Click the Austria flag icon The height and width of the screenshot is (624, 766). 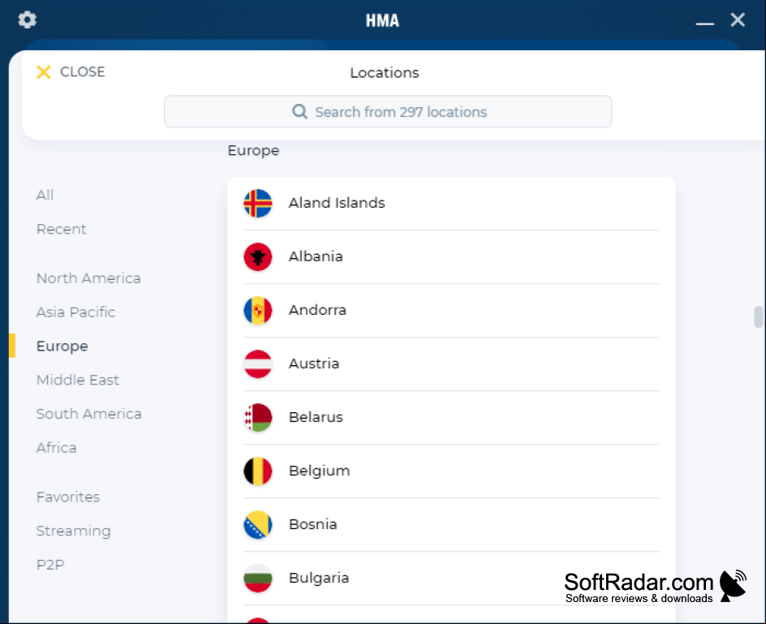point(258,364)
